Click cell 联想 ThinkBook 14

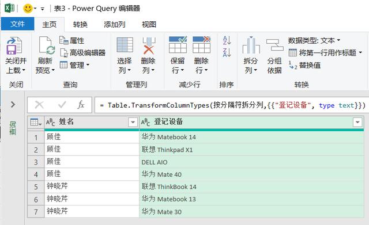(251, 186)
